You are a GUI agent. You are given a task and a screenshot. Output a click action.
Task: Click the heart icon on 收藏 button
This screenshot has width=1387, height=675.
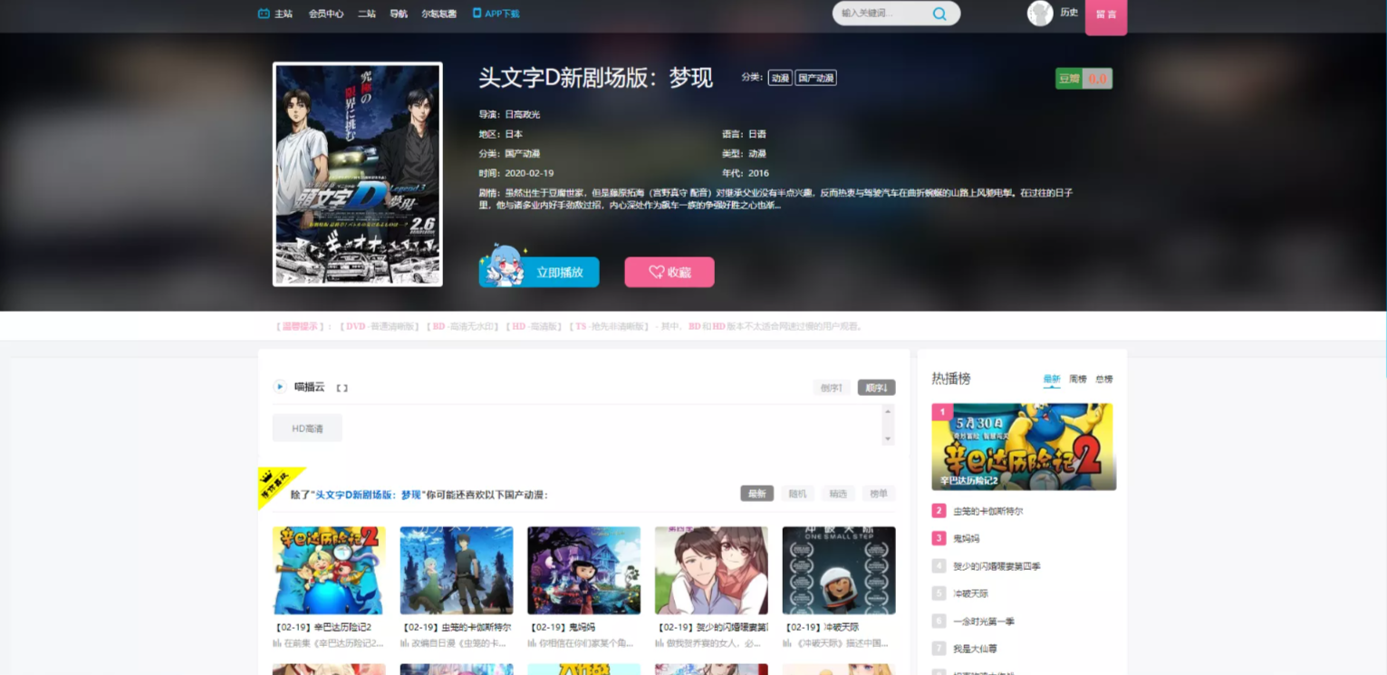[x=656, y=272]
